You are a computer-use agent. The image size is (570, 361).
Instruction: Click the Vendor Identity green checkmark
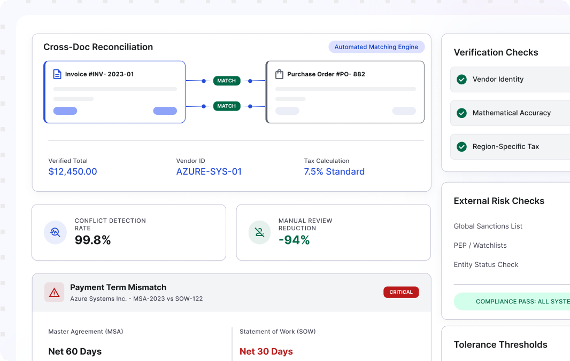point(461,79)
